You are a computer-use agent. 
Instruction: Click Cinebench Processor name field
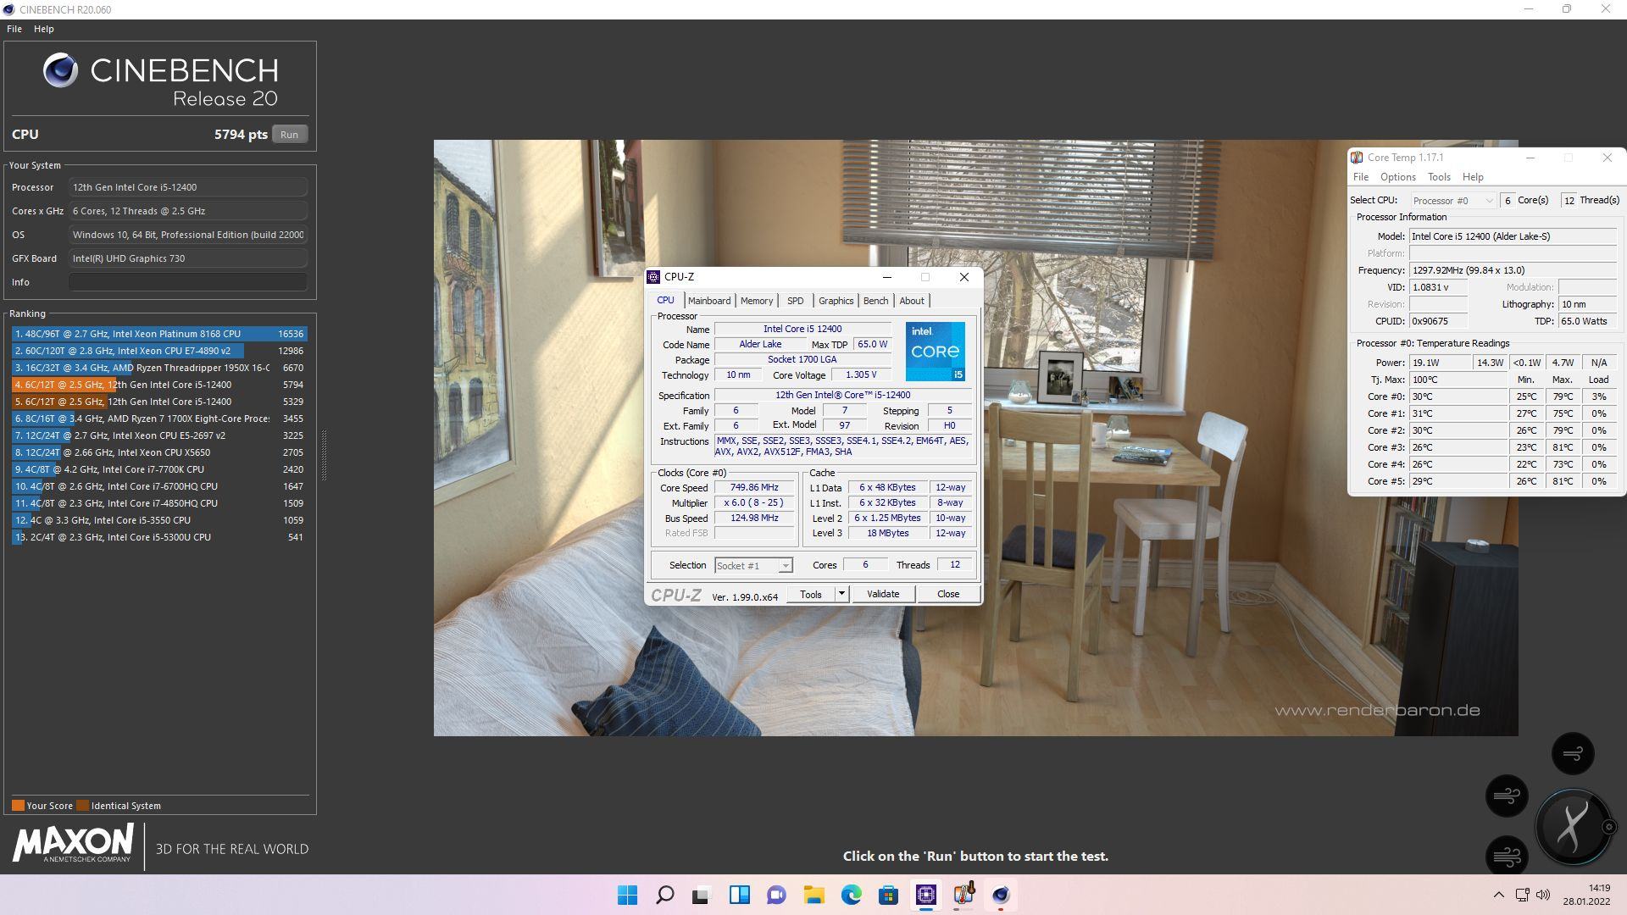[187, 187]
